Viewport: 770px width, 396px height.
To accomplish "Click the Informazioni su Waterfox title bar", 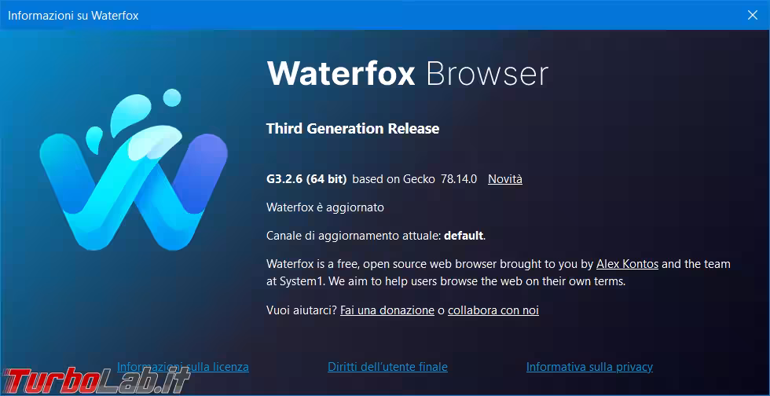I will (314, 15).
